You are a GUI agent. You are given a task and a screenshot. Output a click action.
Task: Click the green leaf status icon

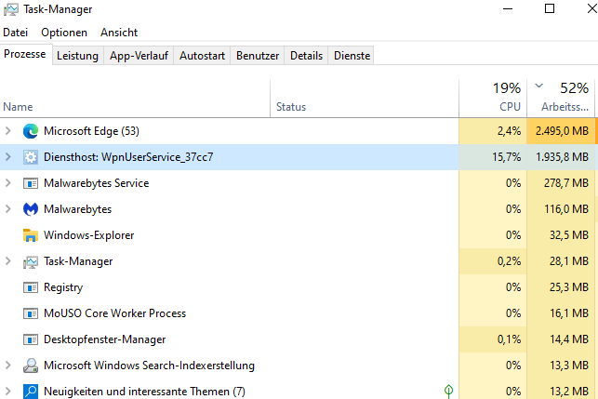[448, 392]
